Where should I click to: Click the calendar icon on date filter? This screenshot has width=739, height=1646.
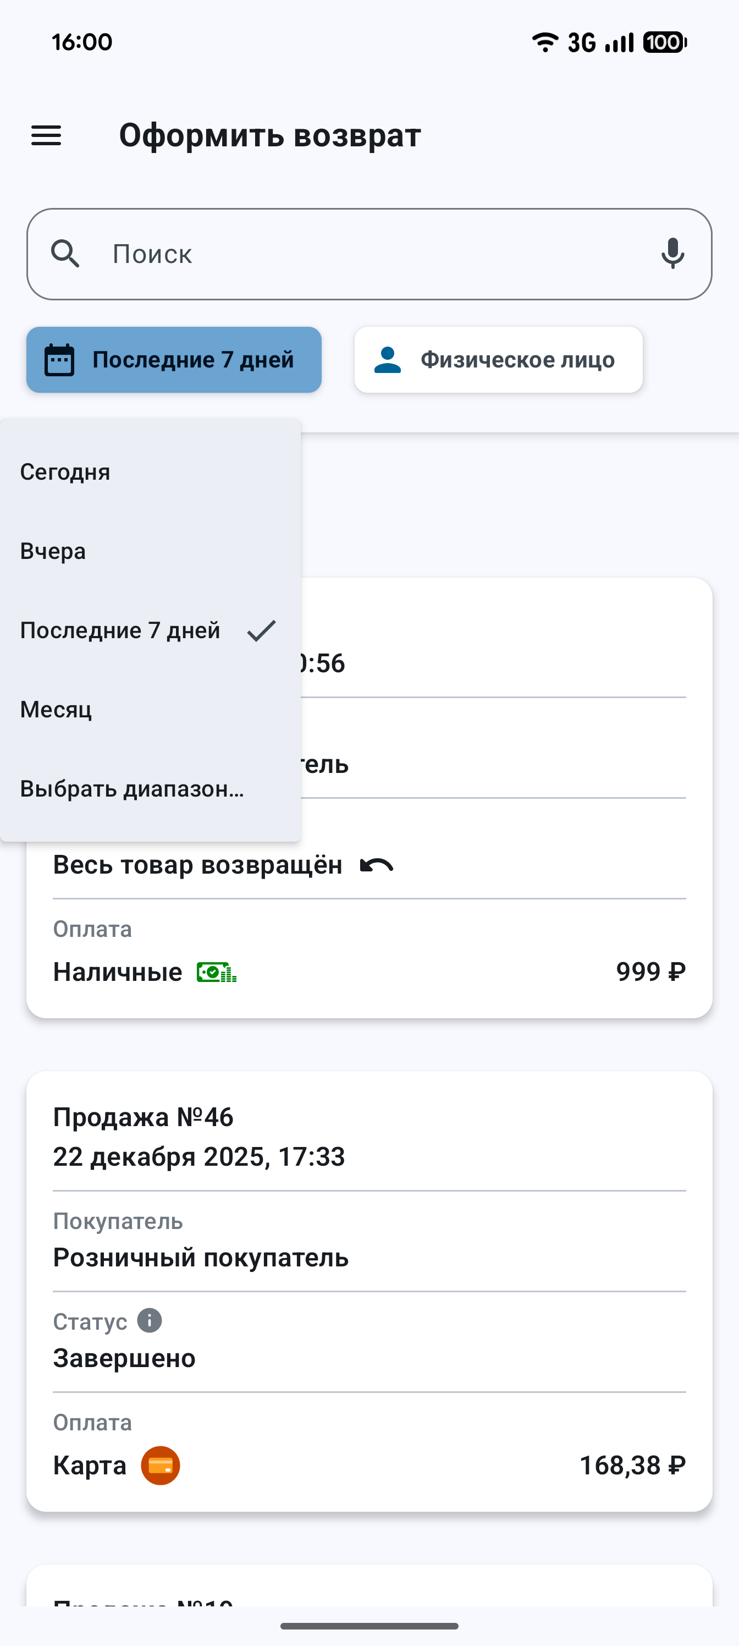point(59,360)
